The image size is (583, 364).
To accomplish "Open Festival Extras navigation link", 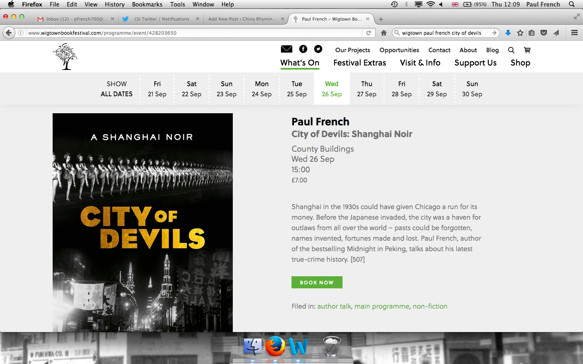I will coord(360,63).
